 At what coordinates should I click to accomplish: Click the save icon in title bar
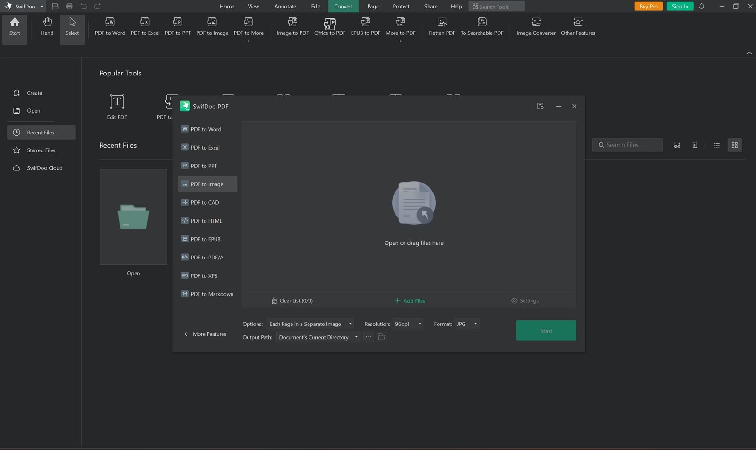[55, 6]
